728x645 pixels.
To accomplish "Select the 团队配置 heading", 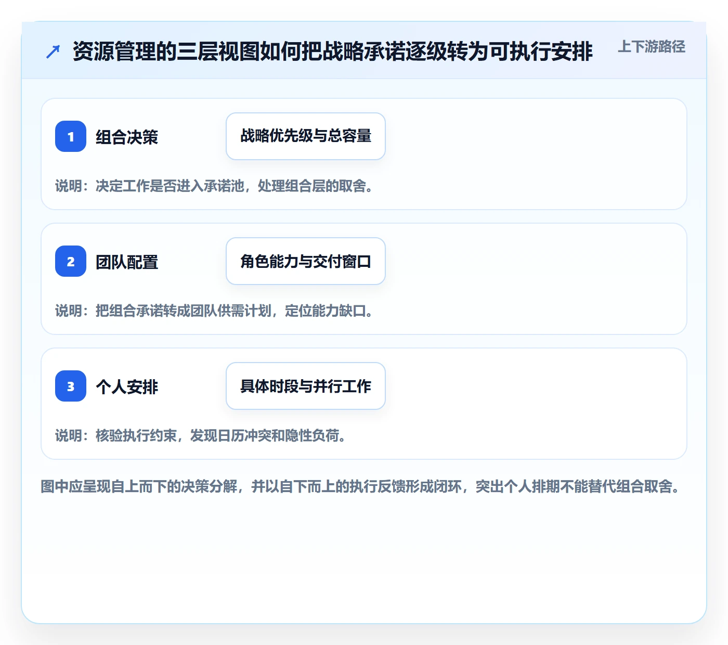I will (x=127, y=262).
